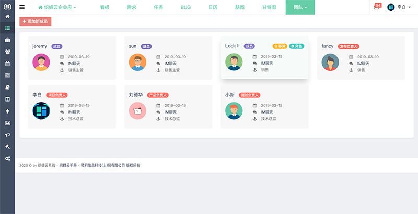Image resolution: width=418 pixels, height=214 pixels.
Task: Click the chat icon in jeremy's card
Action: 62,64
